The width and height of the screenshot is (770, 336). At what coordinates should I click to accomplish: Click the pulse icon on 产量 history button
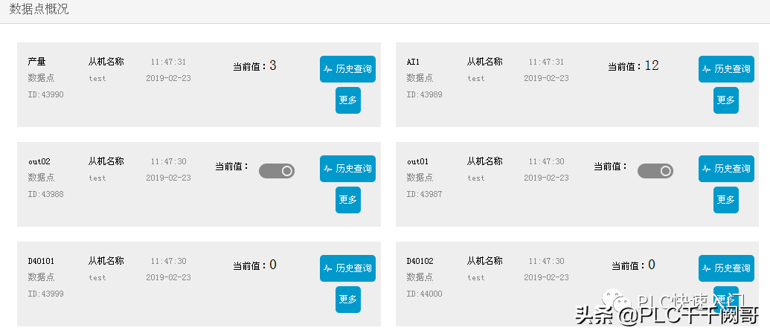click(328, 69)
